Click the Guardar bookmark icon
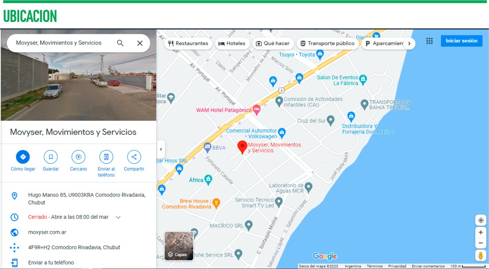The height and width of the screenshot is (269, 489). 50,157
